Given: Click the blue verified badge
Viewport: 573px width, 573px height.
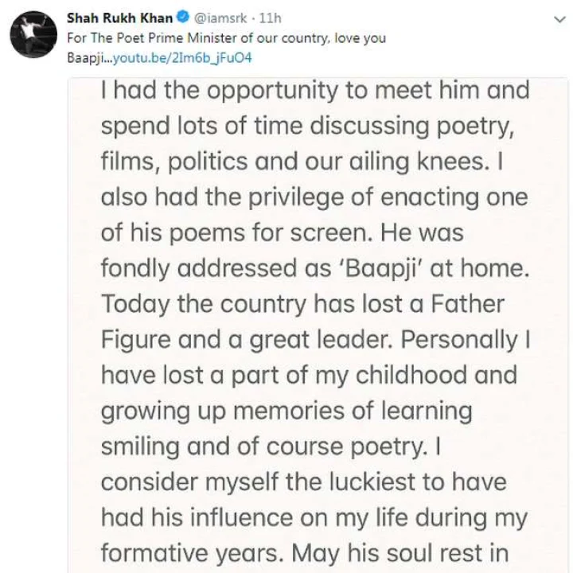Looking at the screenshot, I should tap(183, 18).
